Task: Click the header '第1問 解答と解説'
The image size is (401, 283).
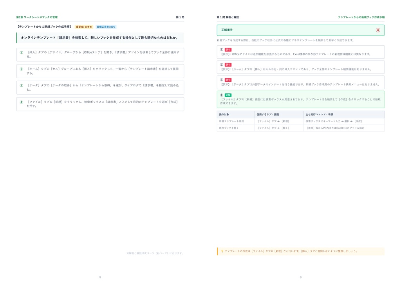Action: (x=228, y=17)
